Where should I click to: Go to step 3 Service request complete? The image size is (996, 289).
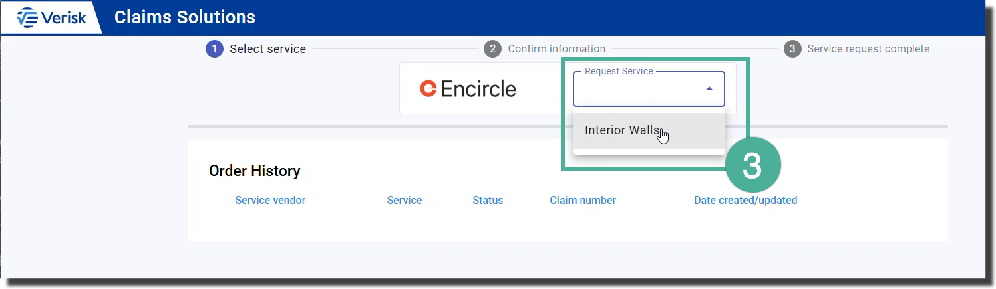click(x=857, y=48)
